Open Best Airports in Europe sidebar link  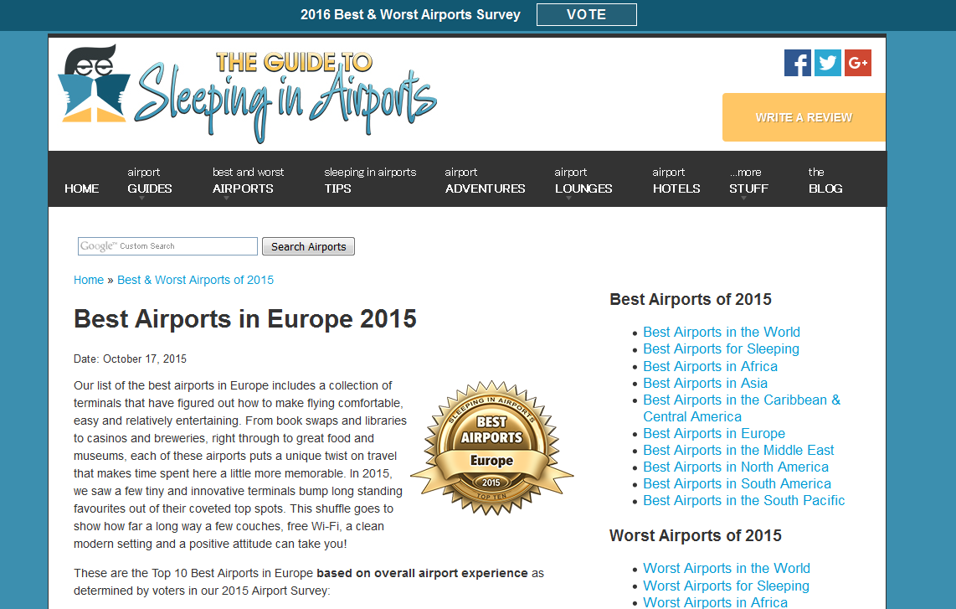click(x=714, y=433)
